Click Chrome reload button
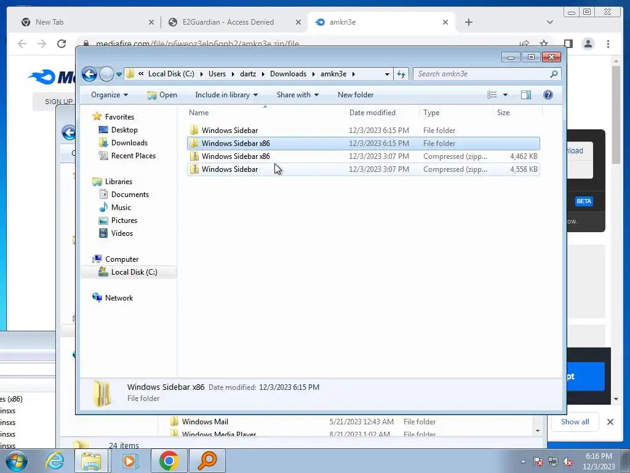630x473 pixels. pyautogui.click(x=62, y=44)
